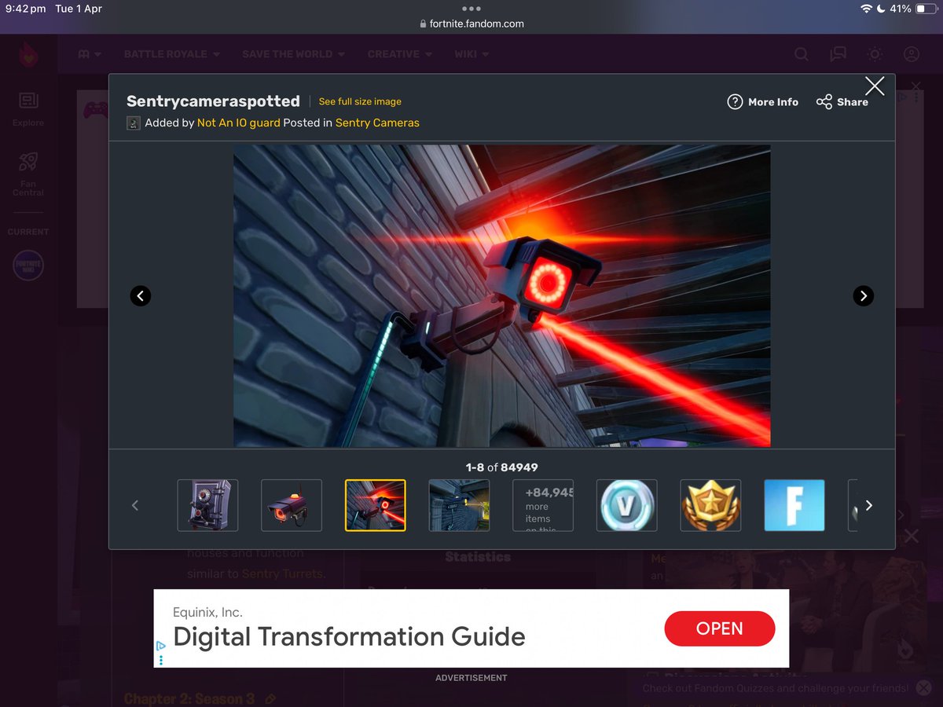Image resolution: width=943 pixels, height=707 pixels.
Task: Tap the status bar clock 9:42 pm
Action: [x=26, y=9]
